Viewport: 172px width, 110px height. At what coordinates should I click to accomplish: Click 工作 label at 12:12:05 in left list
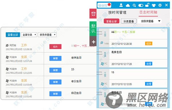(x=24, y=69)
